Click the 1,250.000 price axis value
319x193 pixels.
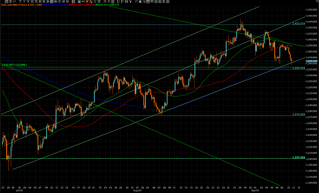[312, 129]
